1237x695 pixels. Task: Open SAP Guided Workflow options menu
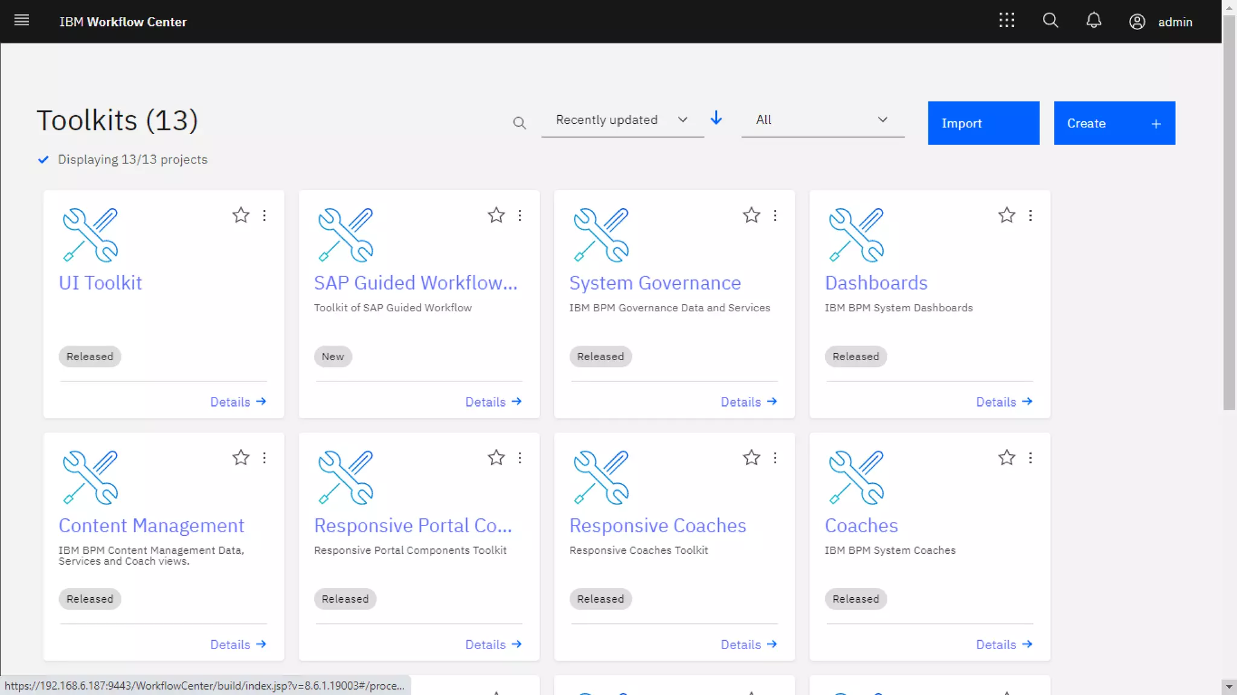[520, 215]
